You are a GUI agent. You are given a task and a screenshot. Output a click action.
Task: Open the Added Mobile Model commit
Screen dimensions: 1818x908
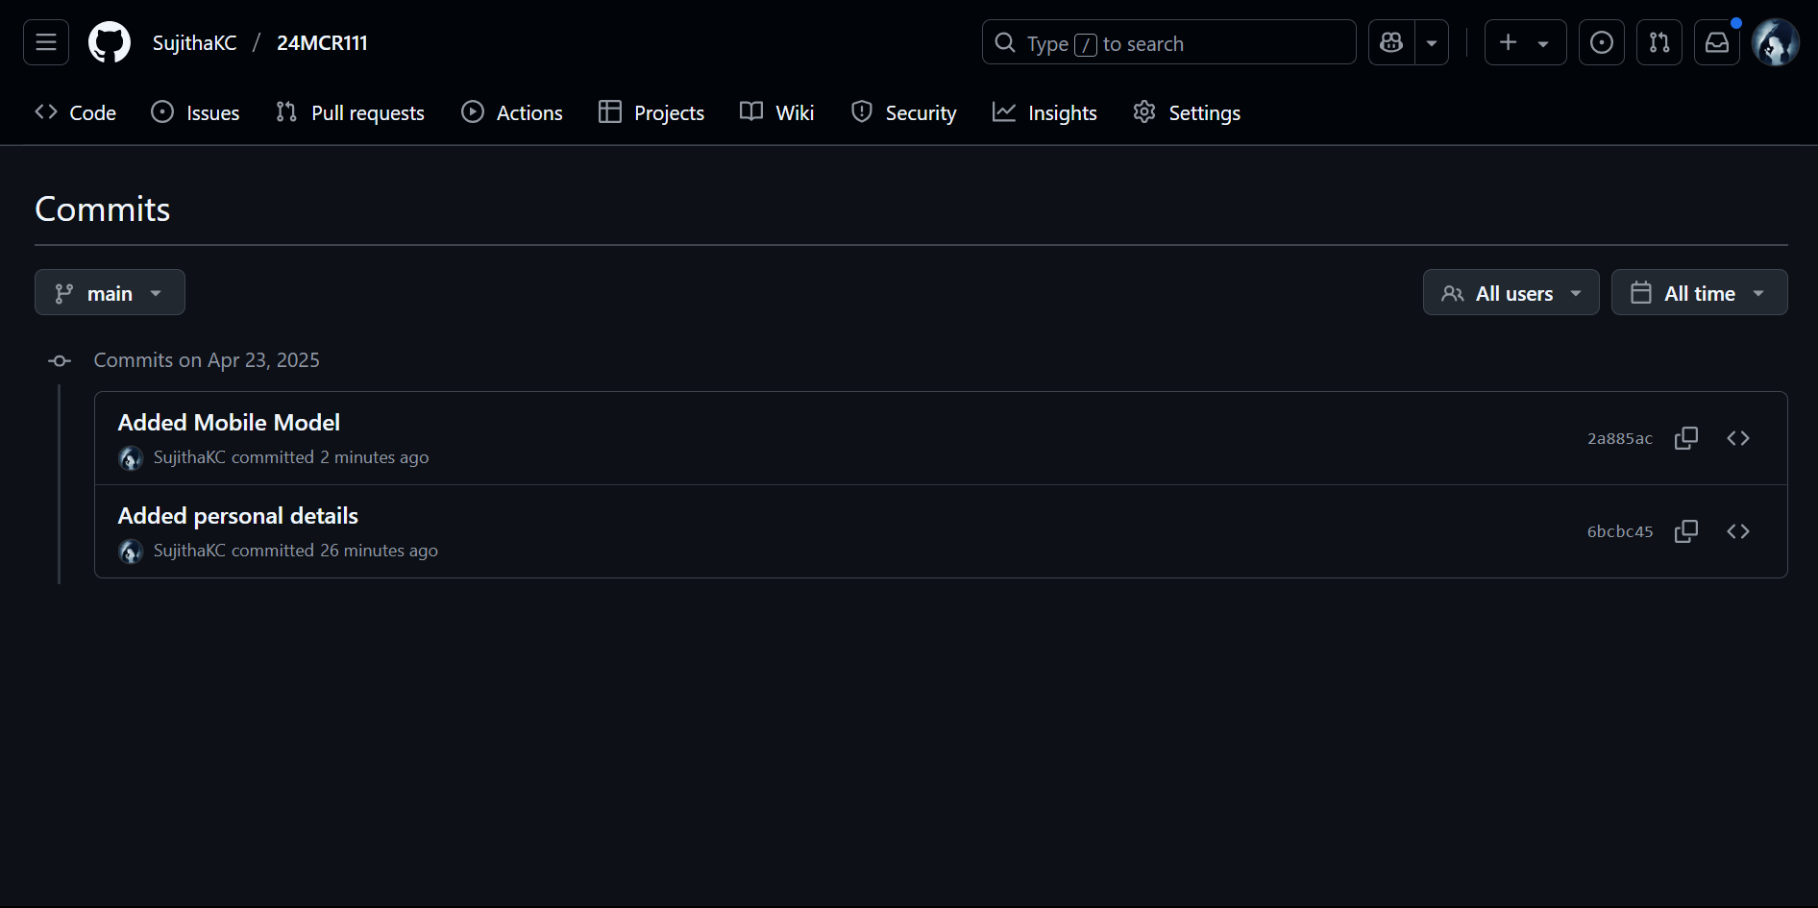pos(229,423)
